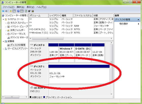Select タスク スケジューラ in the tree
The height and width of the screenshot is (104, 142).
click(18, 23)
